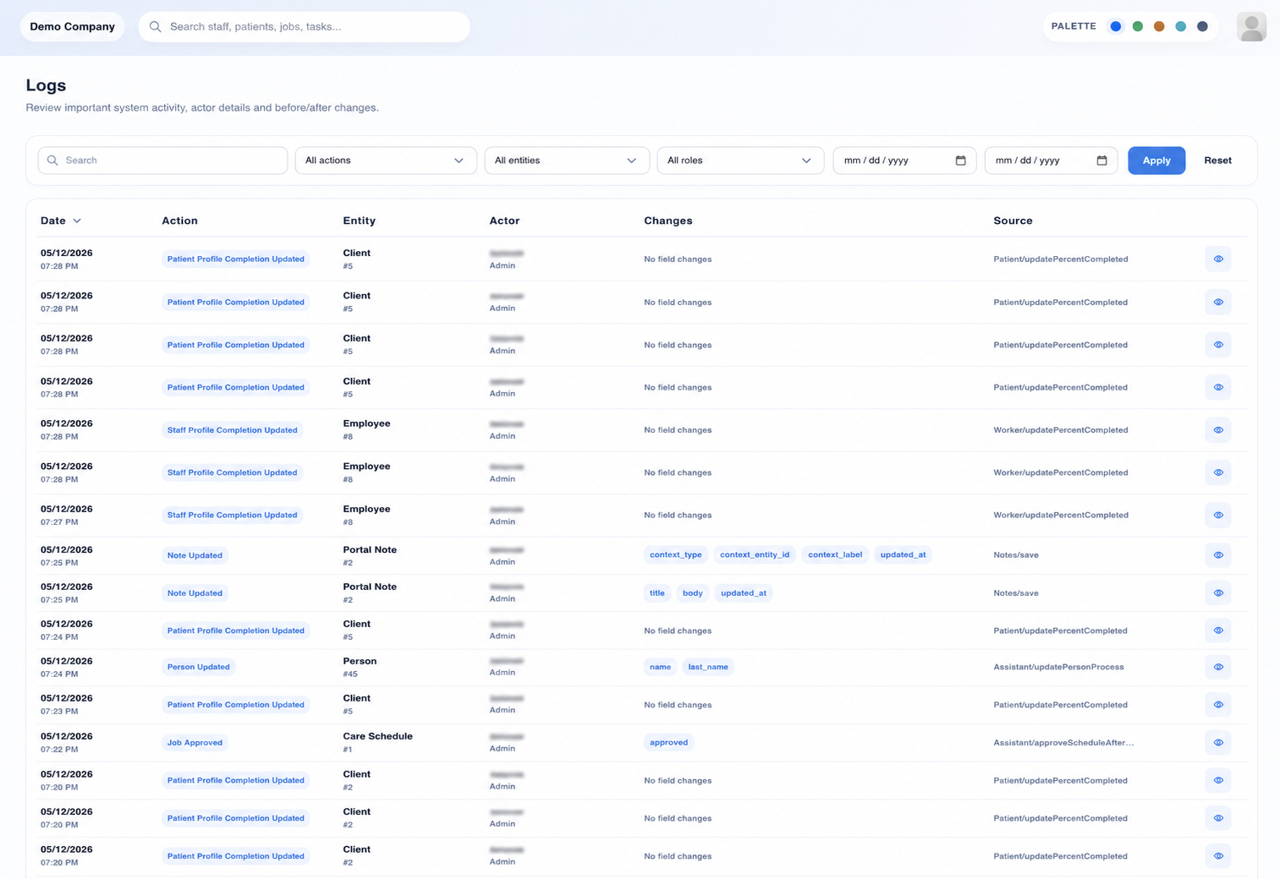The width and height of the screenshot is (1280, 879).
Task: Focus the logs Search input
Action: [x=162, y=161]
